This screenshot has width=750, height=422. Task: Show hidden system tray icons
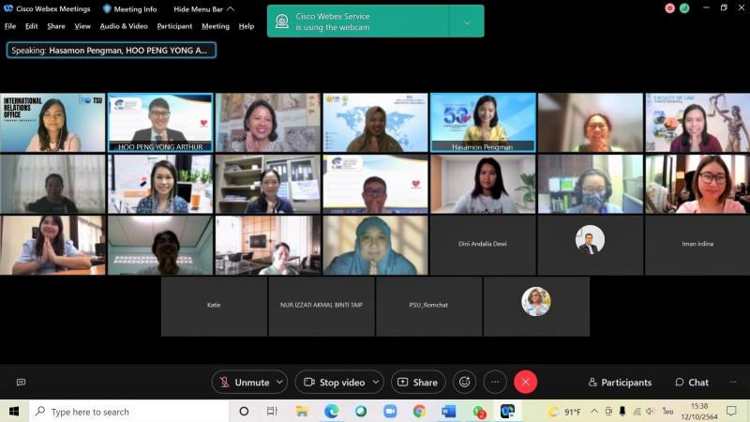pos(594,411)
